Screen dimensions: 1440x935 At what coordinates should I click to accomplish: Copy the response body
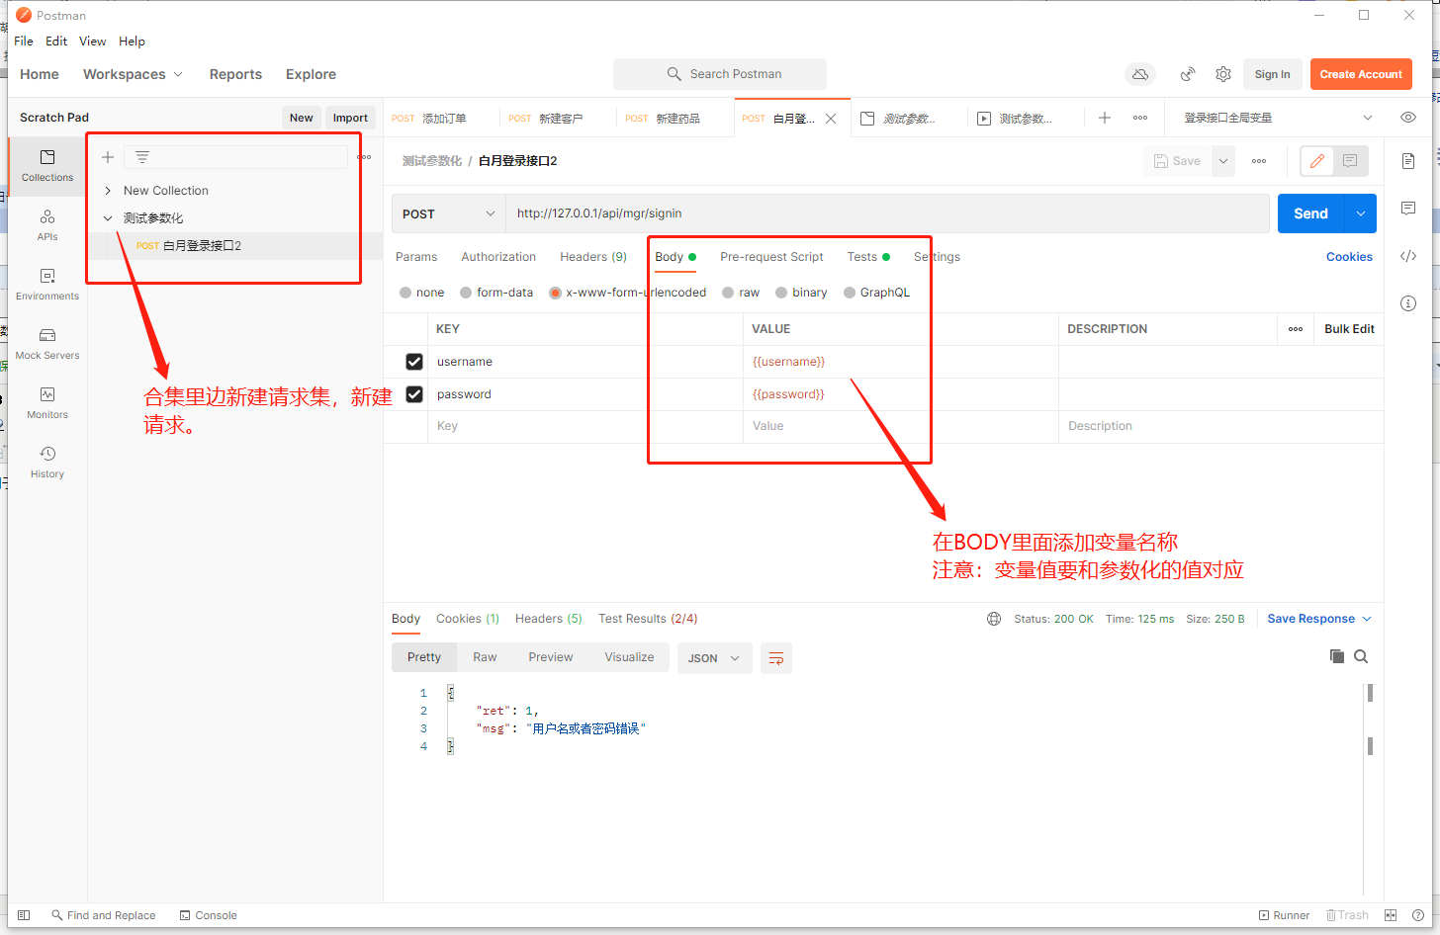[1337, 656]
